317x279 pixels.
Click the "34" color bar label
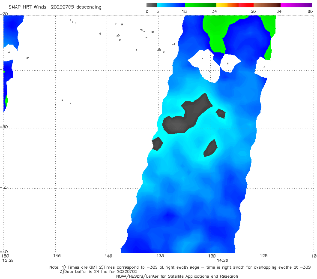point(215,11)
